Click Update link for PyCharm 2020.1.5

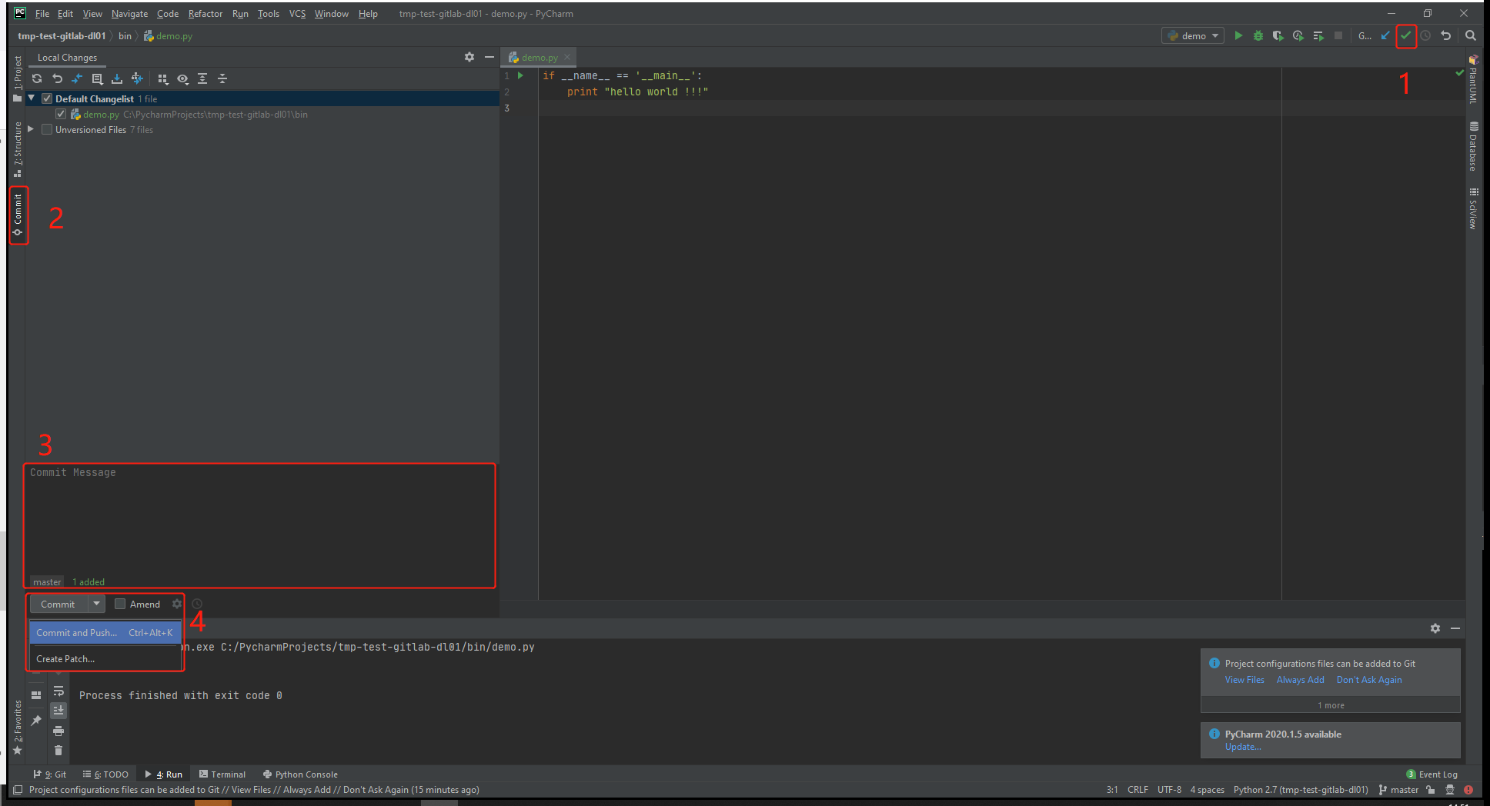(x=1242, y=747)
